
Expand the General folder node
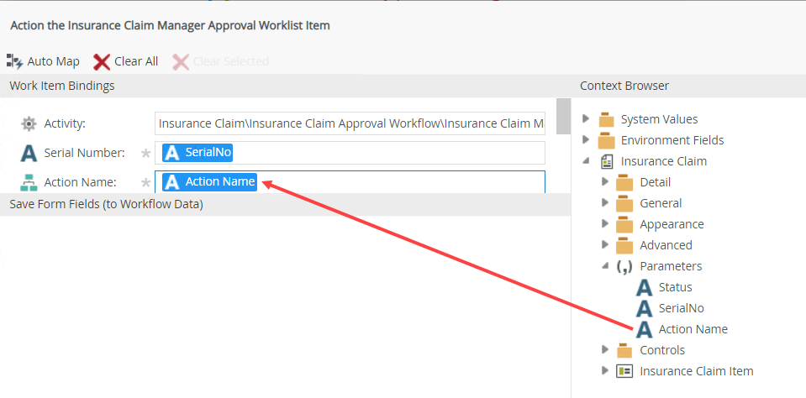click(605, 203)
